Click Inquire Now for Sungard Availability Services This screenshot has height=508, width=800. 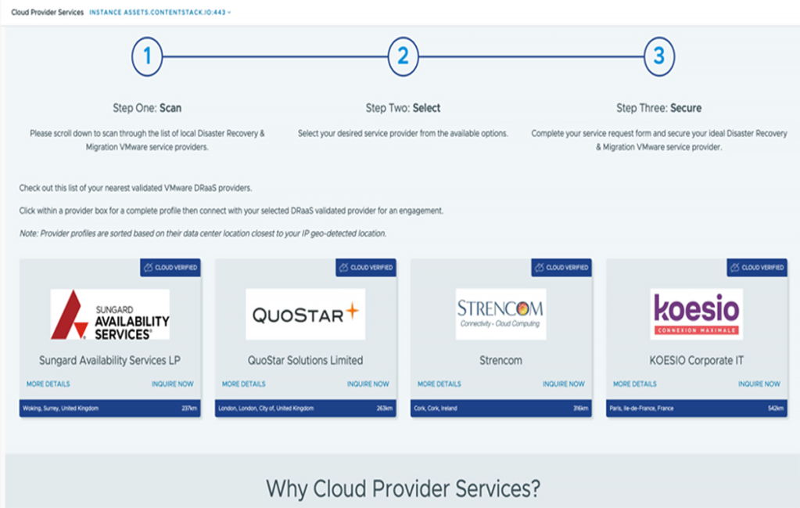173,384
